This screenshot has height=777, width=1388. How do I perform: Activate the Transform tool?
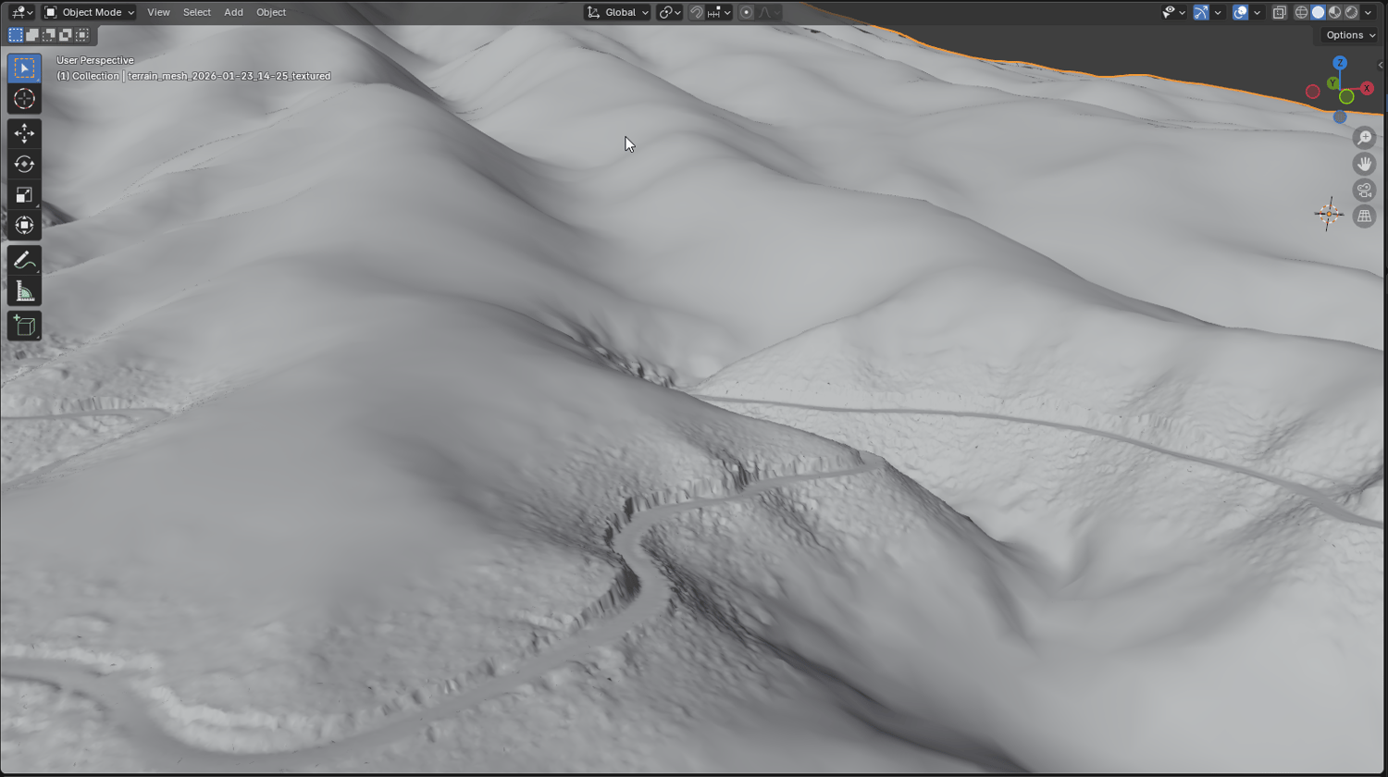pyautogui.click(x=24, y=226)
